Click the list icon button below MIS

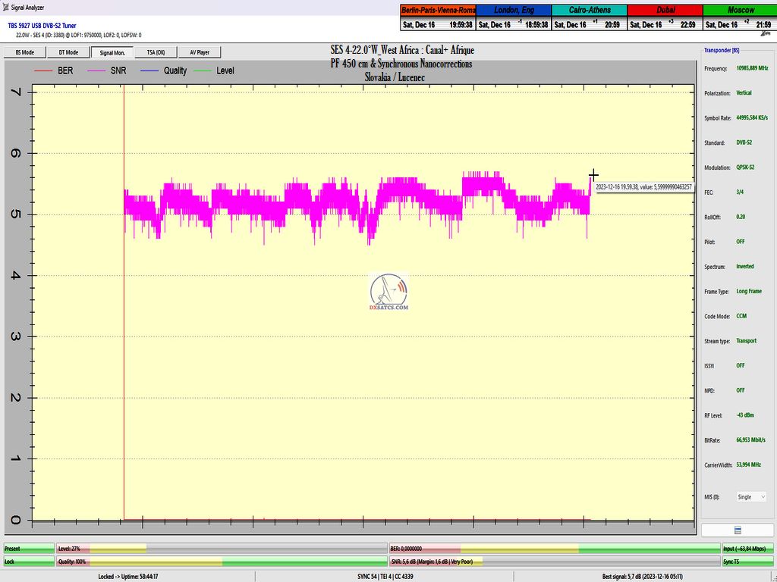pyautogui.click(x=738, y=530)
